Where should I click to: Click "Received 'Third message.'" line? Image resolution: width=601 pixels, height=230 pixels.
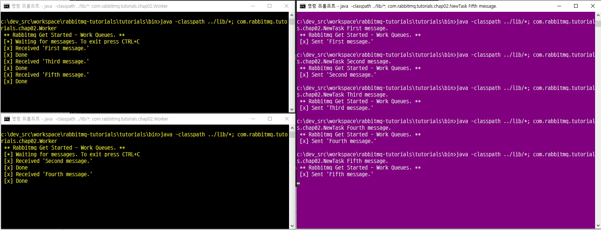(x=46, y=62)
